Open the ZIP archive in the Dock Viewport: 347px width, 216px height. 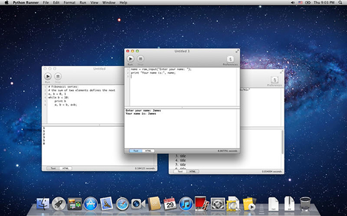point(290,203)
